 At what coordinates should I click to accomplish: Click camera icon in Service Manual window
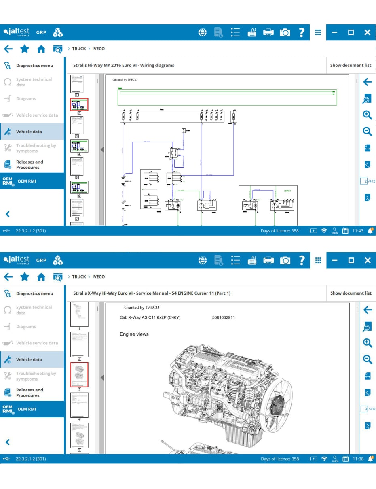[x=285, y=260]
